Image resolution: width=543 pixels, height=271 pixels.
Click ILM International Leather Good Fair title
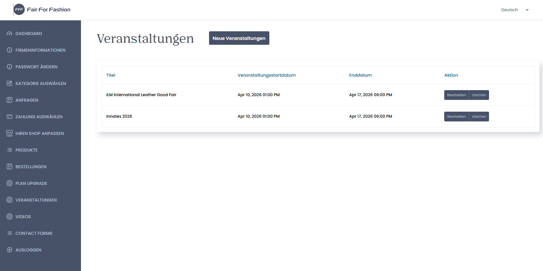click(141, 95)
